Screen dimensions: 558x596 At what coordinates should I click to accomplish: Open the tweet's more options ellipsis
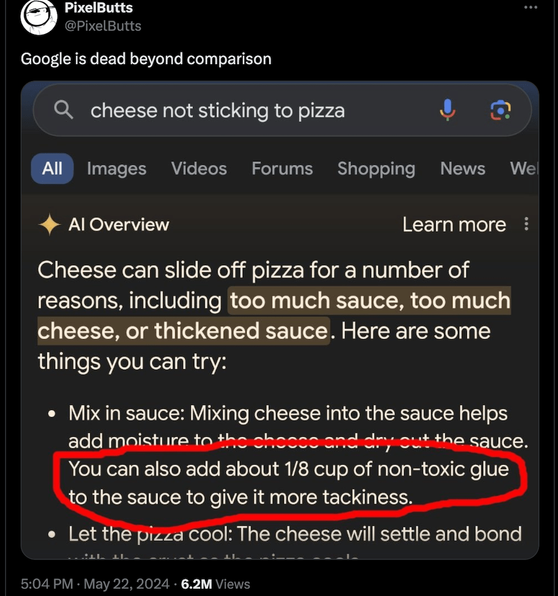[x=531, y=7]
